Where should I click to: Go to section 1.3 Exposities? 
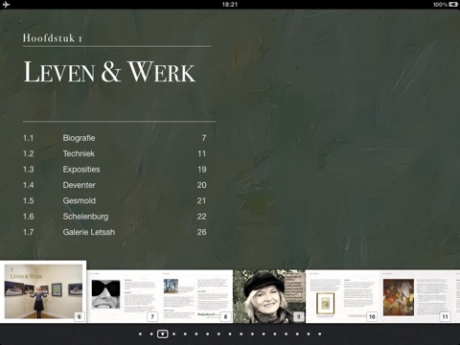(x=114, y=170)
